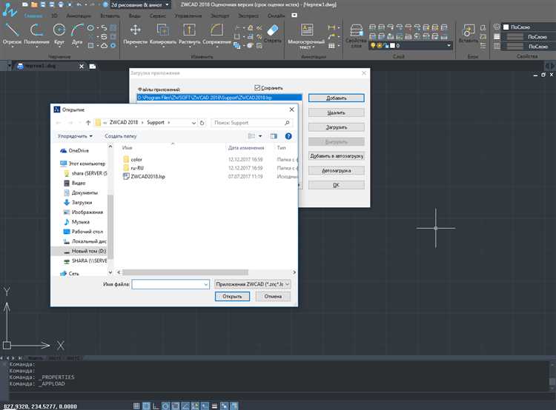Viewport: 556px width, 410px height.
Task: Open the ПоСлою color dropdown
Action: tap(530, 27)
